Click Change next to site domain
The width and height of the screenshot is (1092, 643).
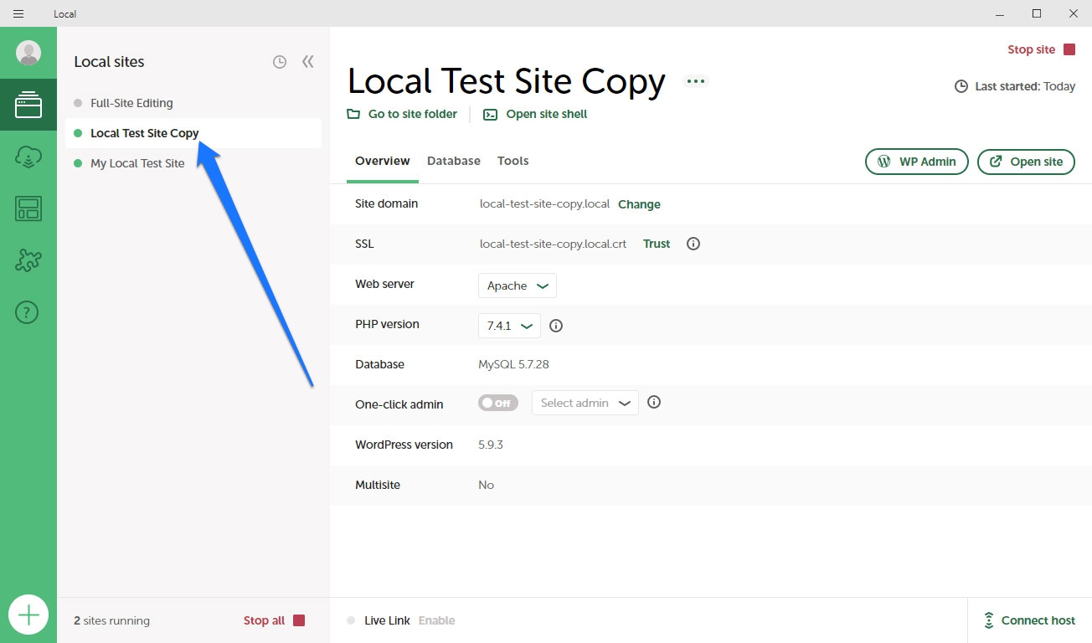[639, 204]
